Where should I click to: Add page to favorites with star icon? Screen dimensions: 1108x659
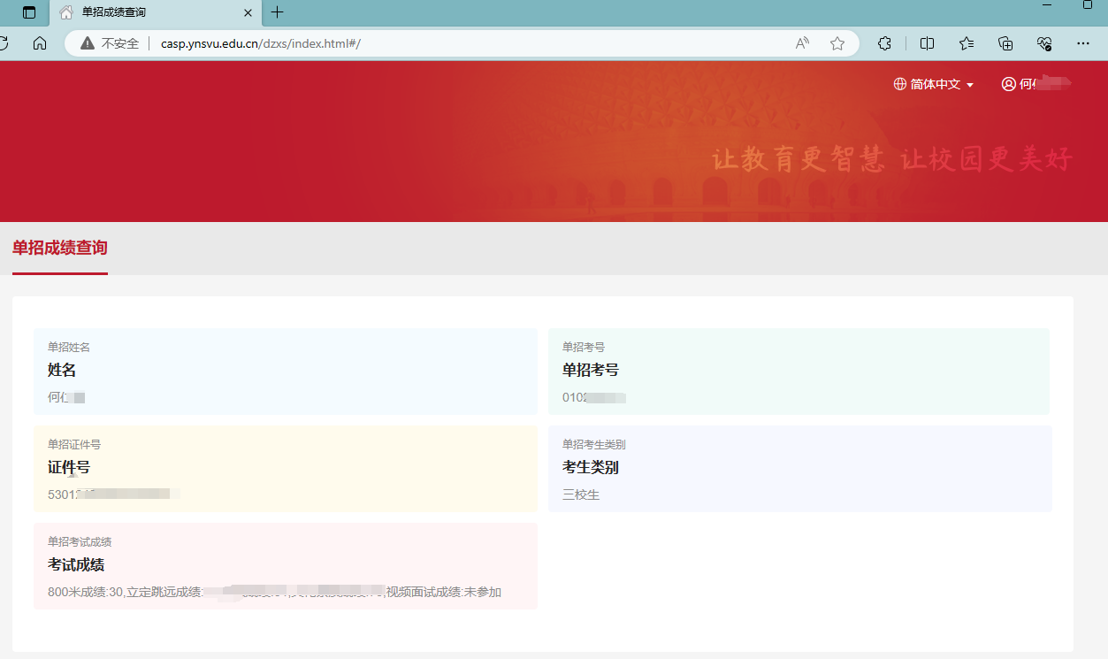pos(837,43)
